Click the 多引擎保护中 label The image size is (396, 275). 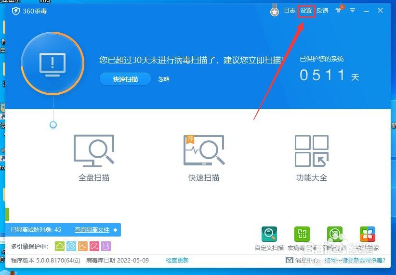[x=29, y=246]
